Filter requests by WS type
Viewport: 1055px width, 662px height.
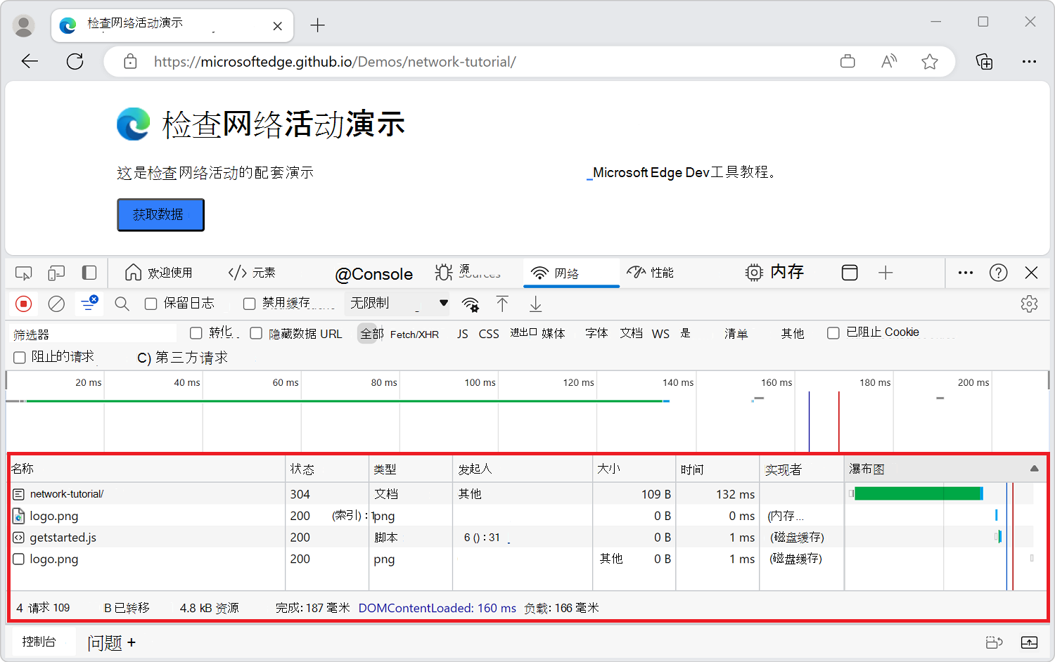tap(660, 334)
